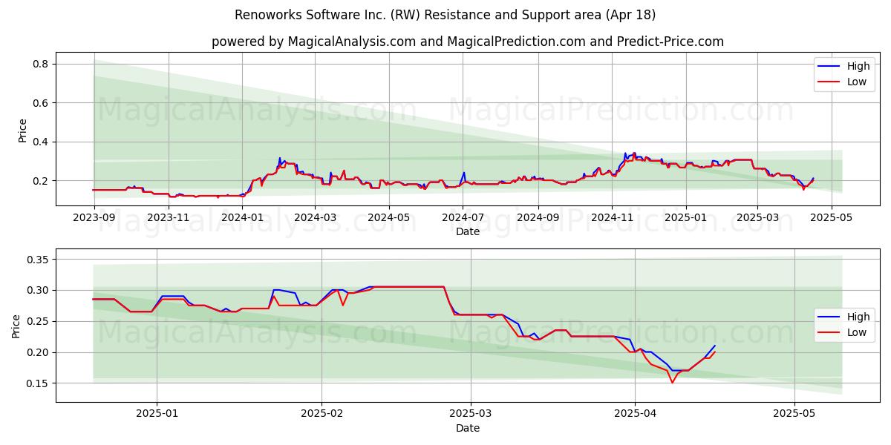891x445 pixels.
Task: Click the 'Date' axis label under top chart
Action: tap(468, 231)
